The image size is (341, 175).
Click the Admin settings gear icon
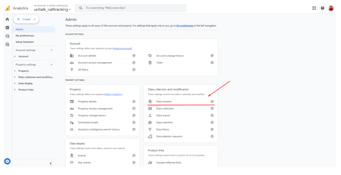tap(7, 161)
